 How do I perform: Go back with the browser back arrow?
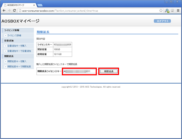pos(4,11)
